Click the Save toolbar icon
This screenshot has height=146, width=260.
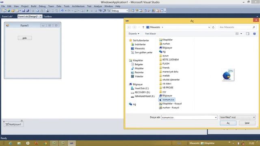coord(24,11)
